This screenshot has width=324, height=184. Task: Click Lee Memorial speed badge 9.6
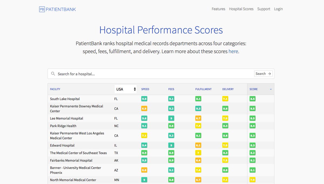(144, 118)
